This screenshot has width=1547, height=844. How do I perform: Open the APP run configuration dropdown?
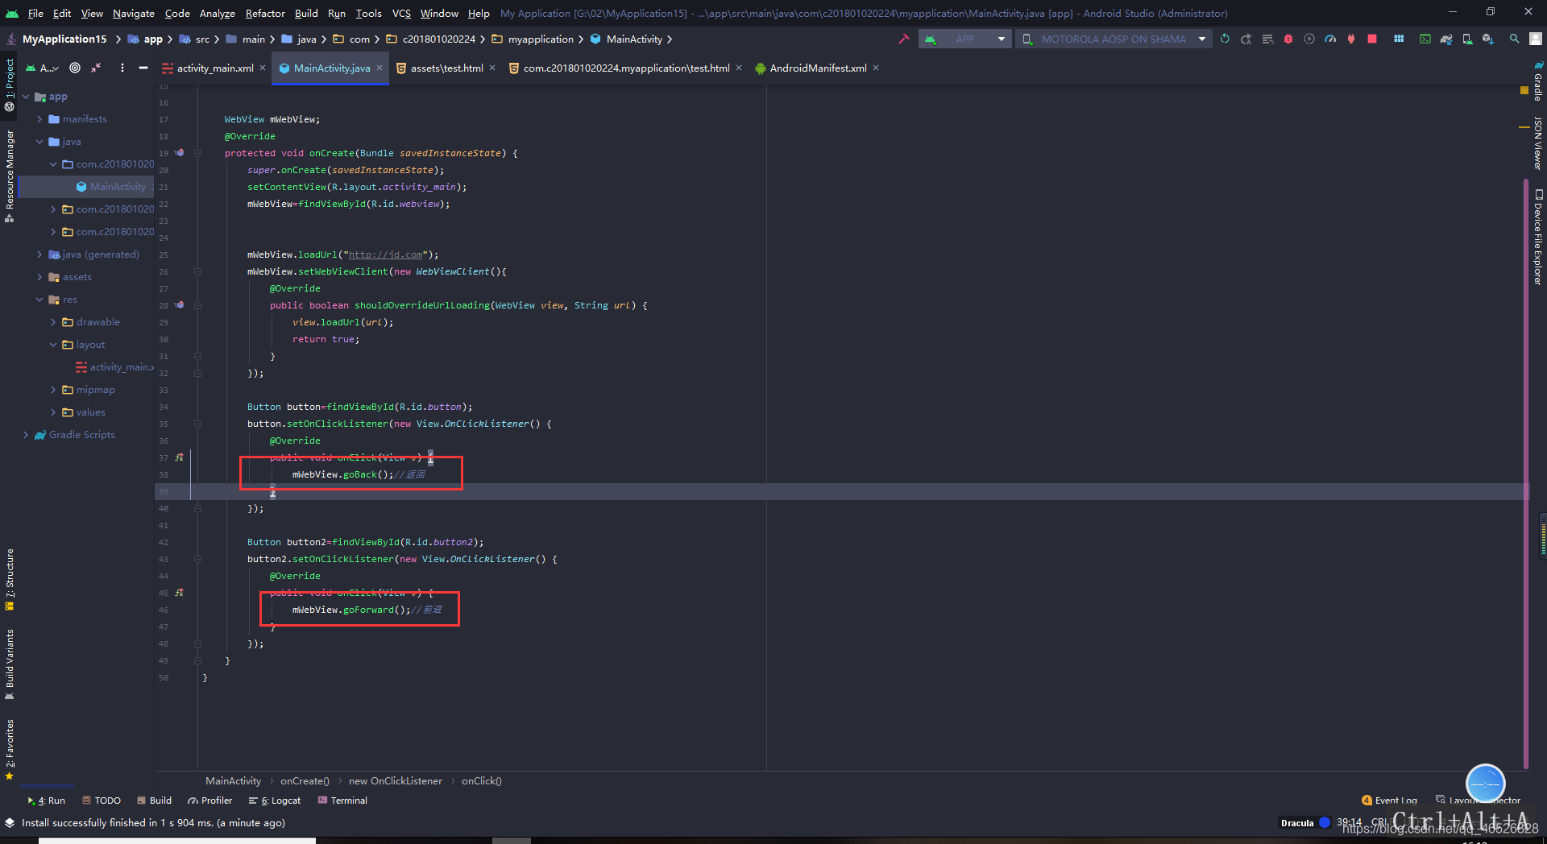point(965,39)
